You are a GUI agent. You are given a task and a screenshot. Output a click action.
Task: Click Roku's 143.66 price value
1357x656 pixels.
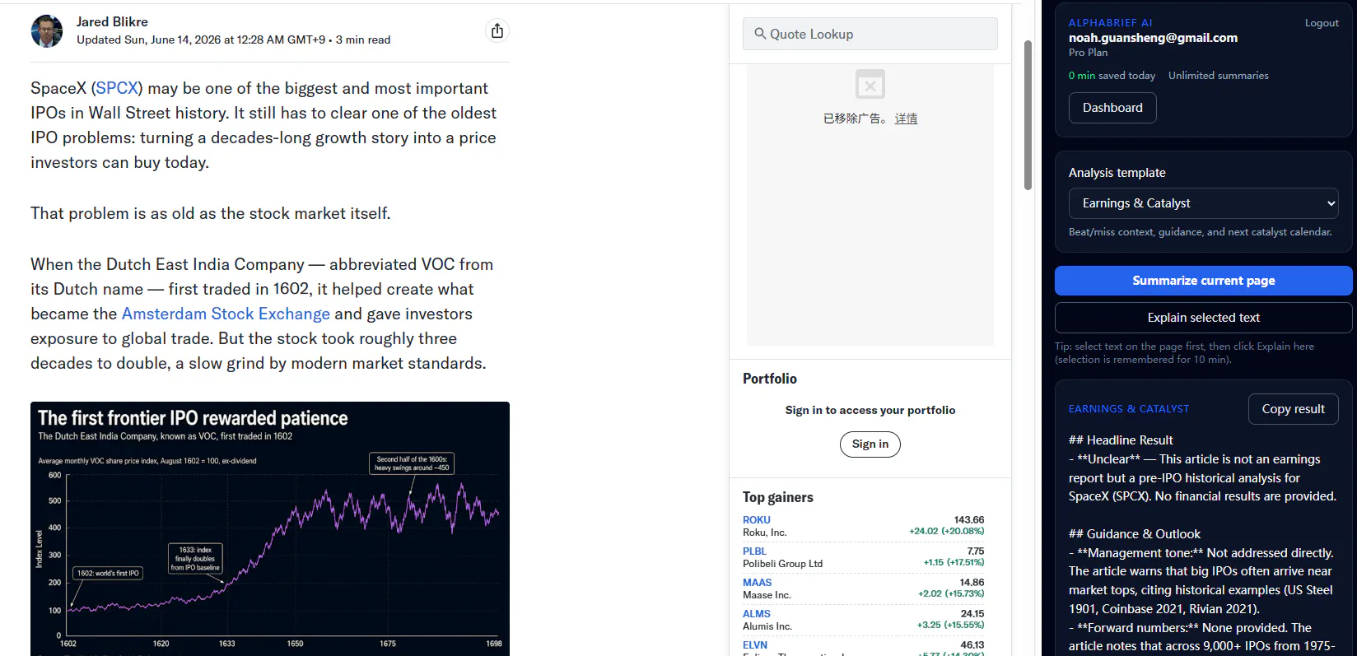[x=969, y=520]
